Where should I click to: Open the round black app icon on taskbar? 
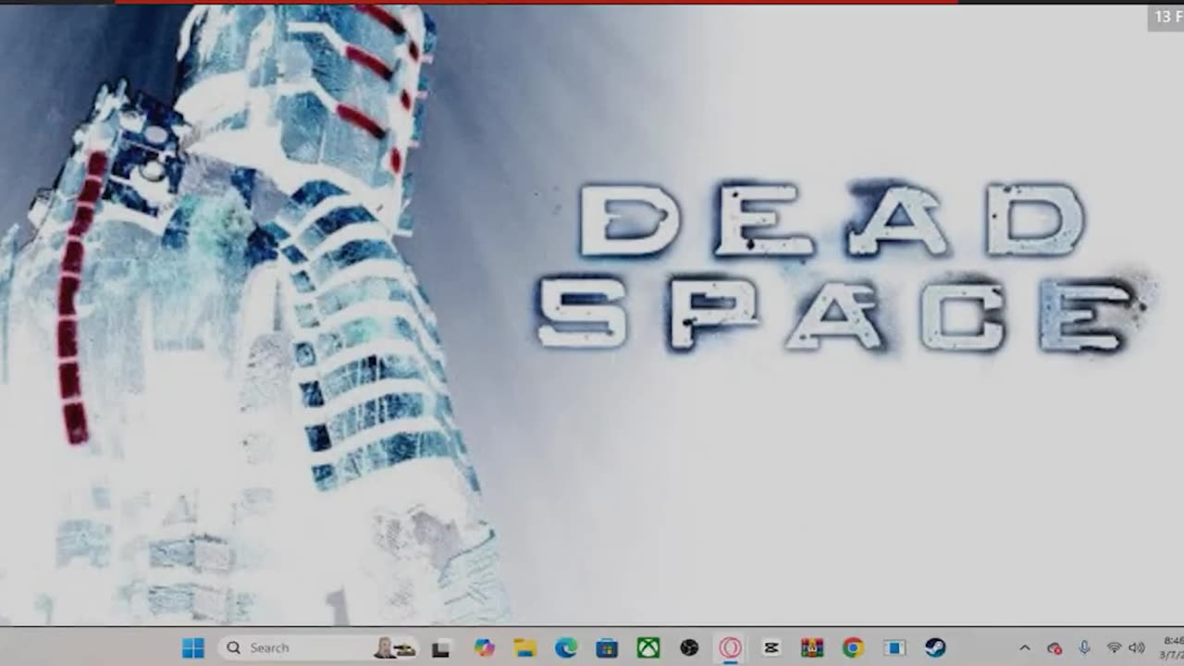tap(689, 648)
